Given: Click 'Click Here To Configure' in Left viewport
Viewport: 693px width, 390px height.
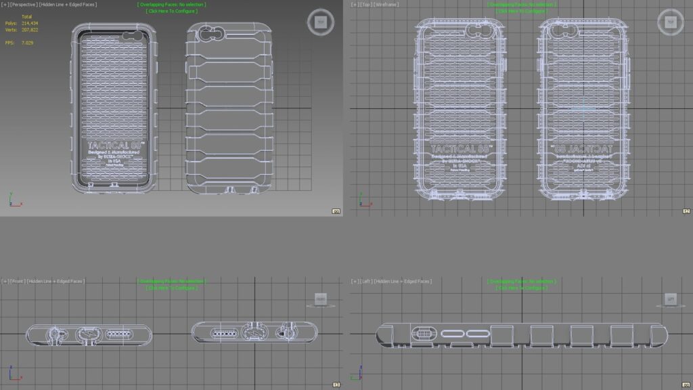Looking at the screenshot, I should [521, 288].
